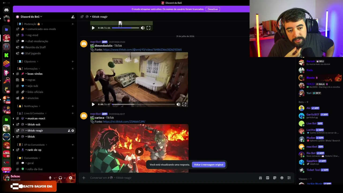Open the apps launcher in message bar
The height and width of the screenshot is (193, 343).
pyautogui.click(x=289, y=178)
